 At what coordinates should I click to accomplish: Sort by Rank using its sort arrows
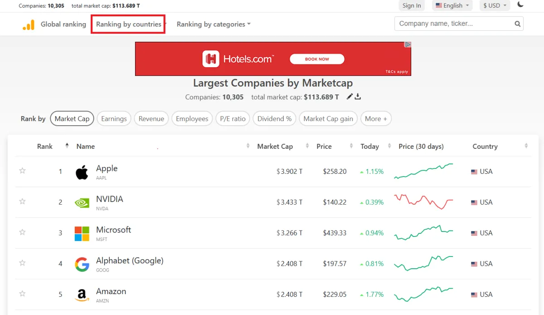tap(67, 146)
